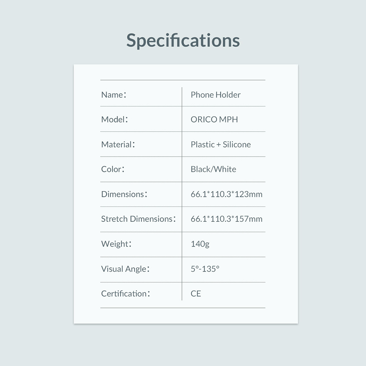Select the CE certification value
The width and height of the screenshot is (366, 366).
coord(196,294)
